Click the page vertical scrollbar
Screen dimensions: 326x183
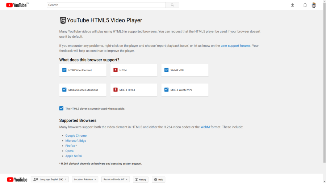click(x=324, y=83)
